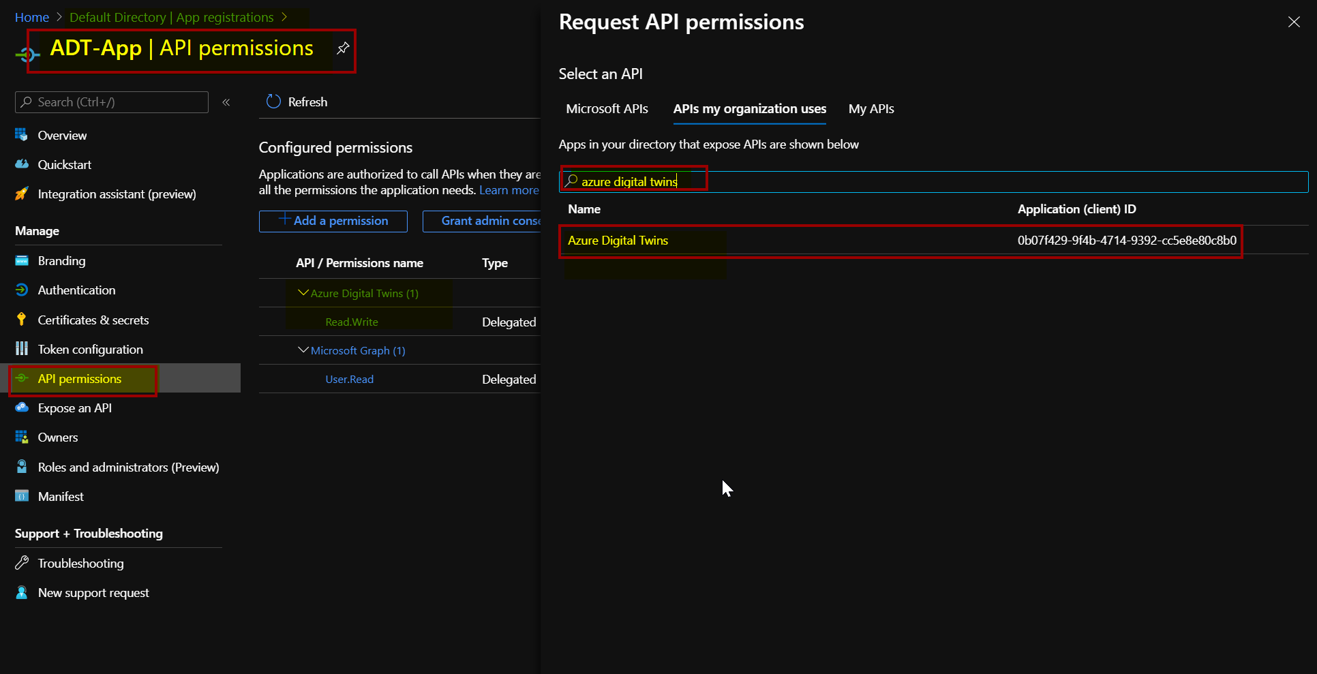This screenshot has height=674, width=1317.
Task: Click the API permissions sidebar icon
Action: tap(22, 378)
